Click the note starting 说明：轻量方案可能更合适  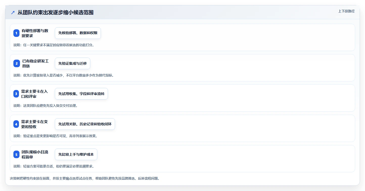click(54, 166)
